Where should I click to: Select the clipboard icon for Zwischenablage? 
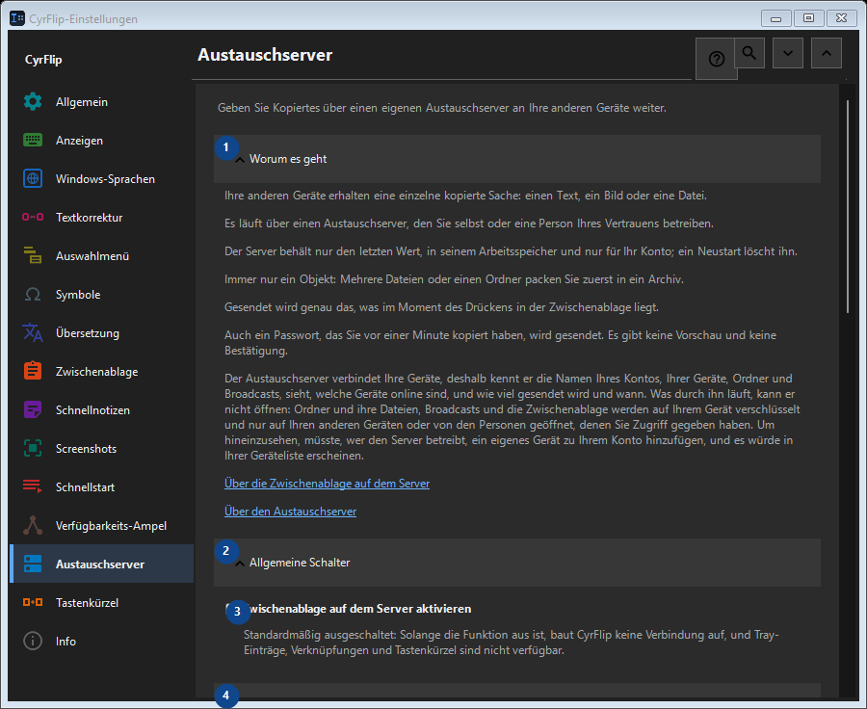tap(33, 371)
